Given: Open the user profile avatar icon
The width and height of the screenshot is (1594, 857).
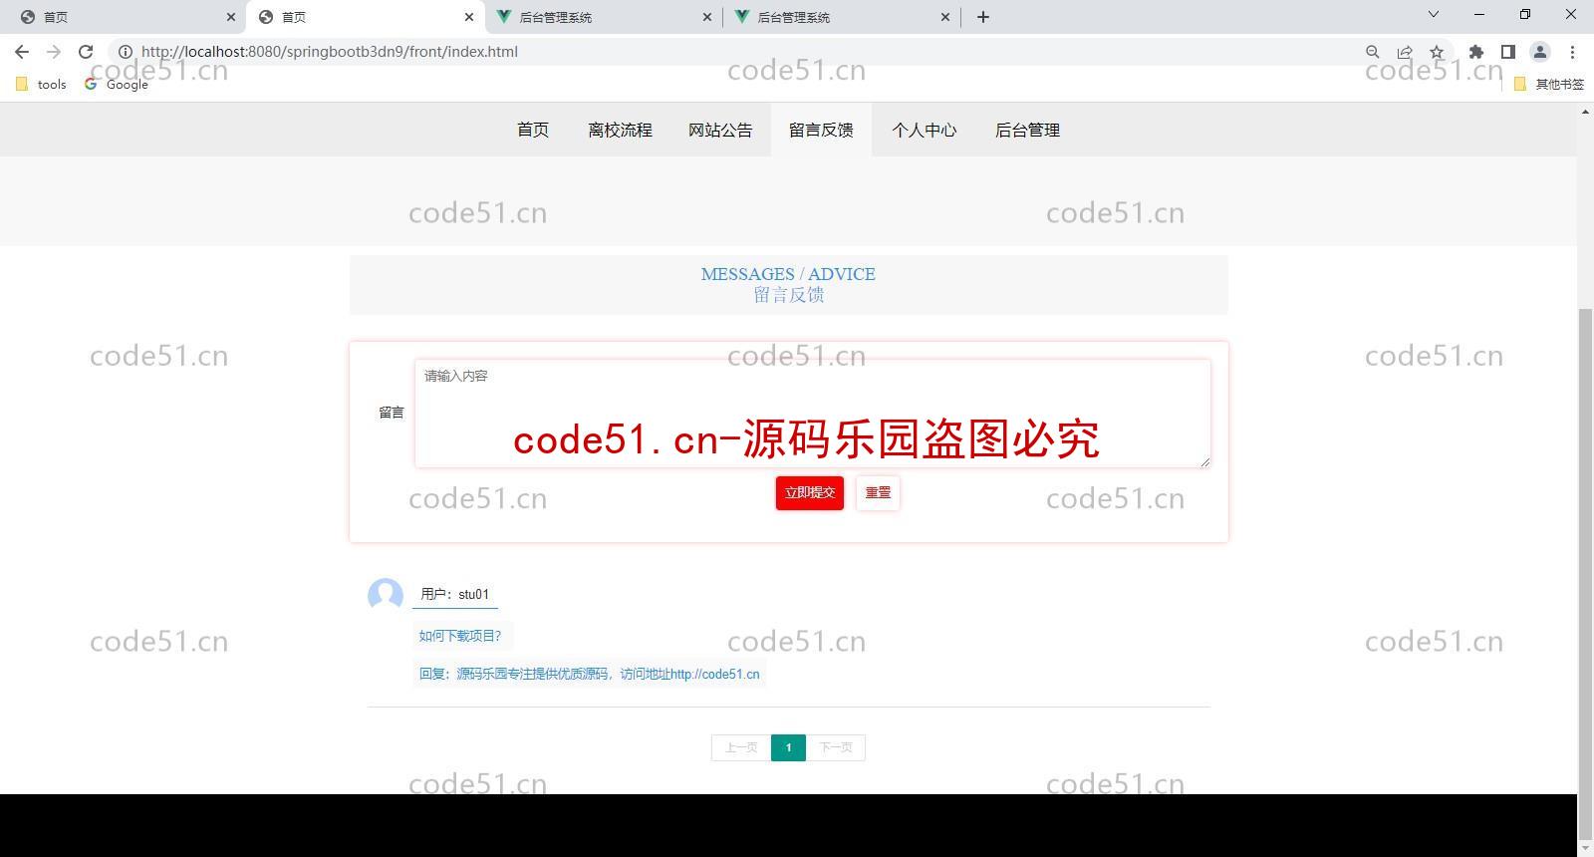Looking at the screenshot, I should point(1540,52).
